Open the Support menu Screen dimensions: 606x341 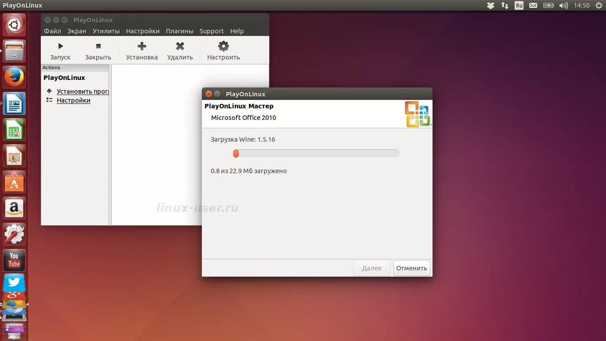pyautogui.click(x=212, y=31)
